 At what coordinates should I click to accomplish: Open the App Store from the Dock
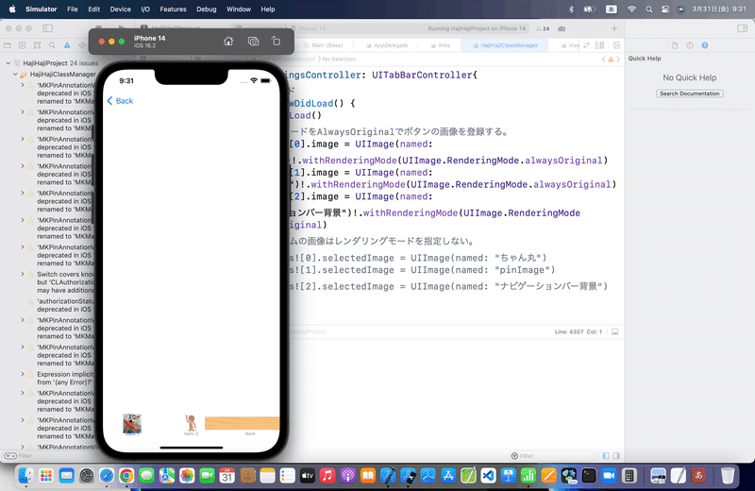[x=448, y=476]
